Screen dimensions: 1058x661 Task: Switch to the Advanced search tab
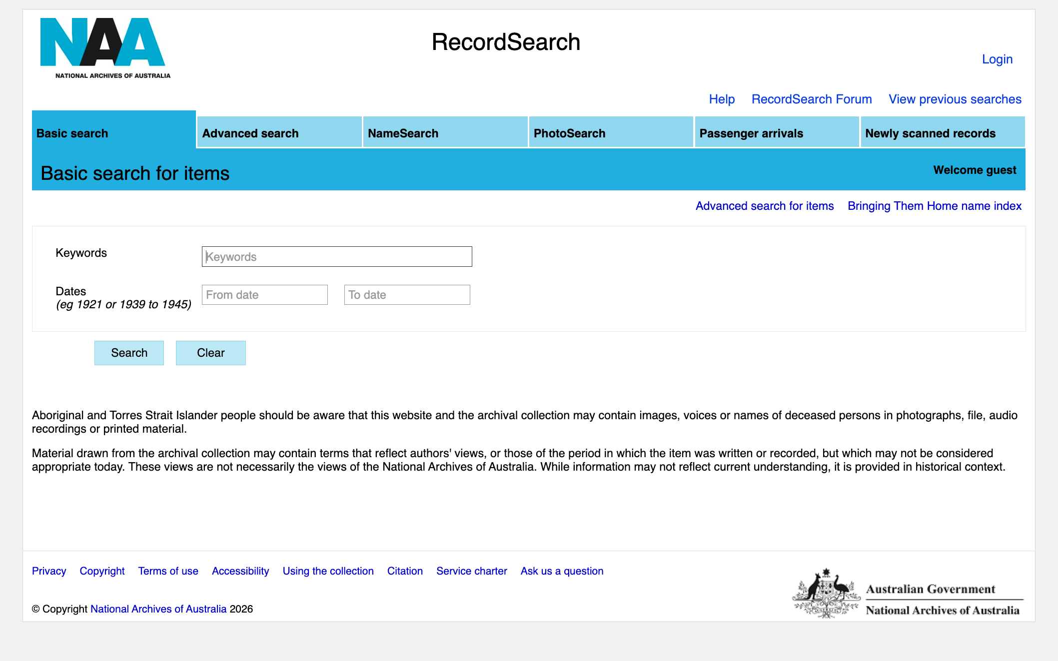coord(279,132)
